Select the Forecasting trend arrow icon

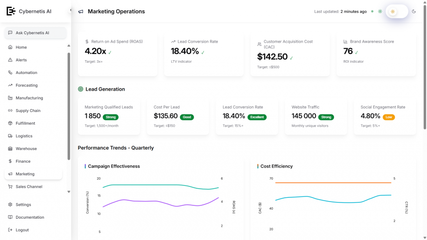click(10, 85)
